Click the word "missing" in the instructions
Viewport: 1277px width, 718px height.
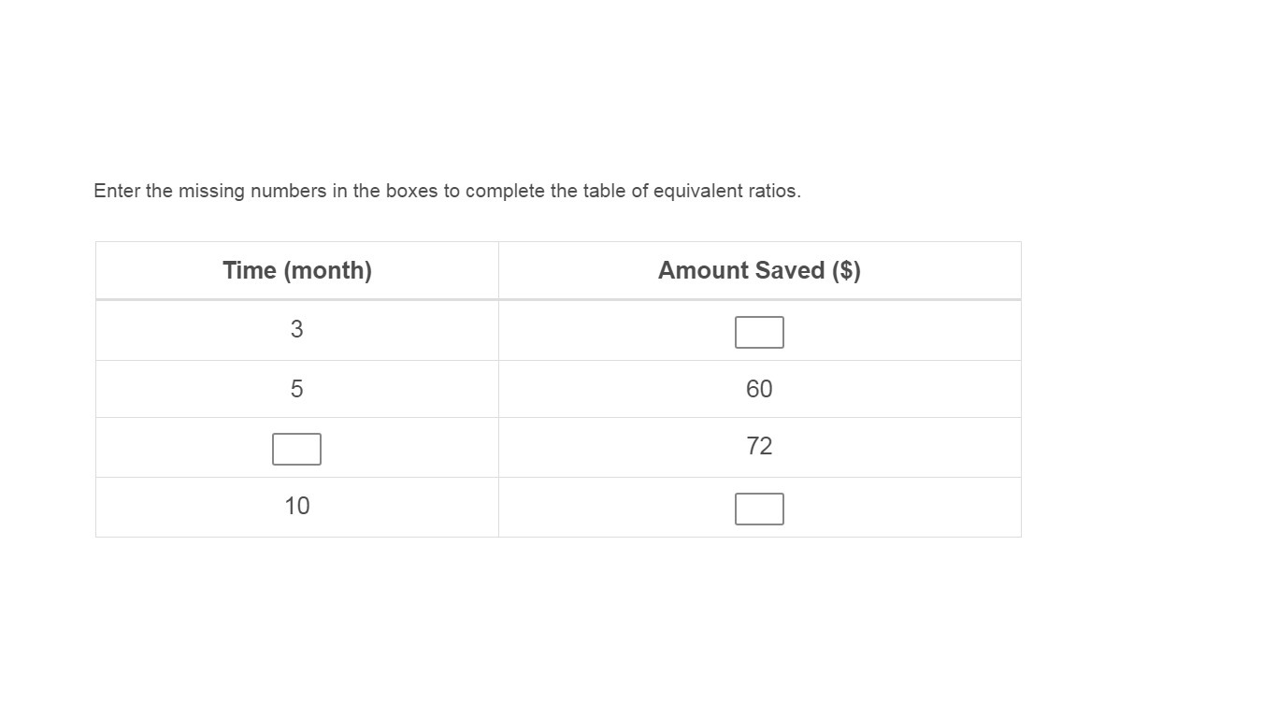(211, 191)
